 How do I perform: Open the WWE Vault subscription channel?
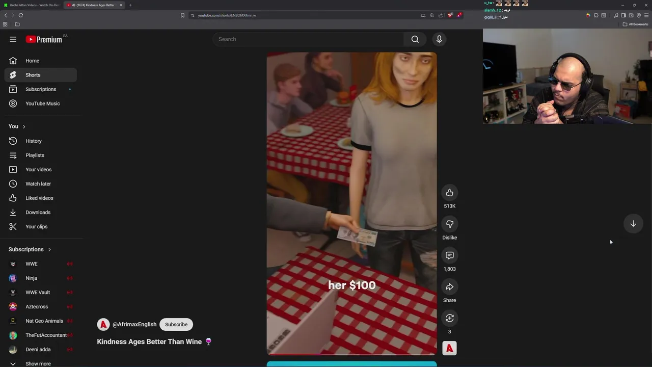tap(41, 293)
